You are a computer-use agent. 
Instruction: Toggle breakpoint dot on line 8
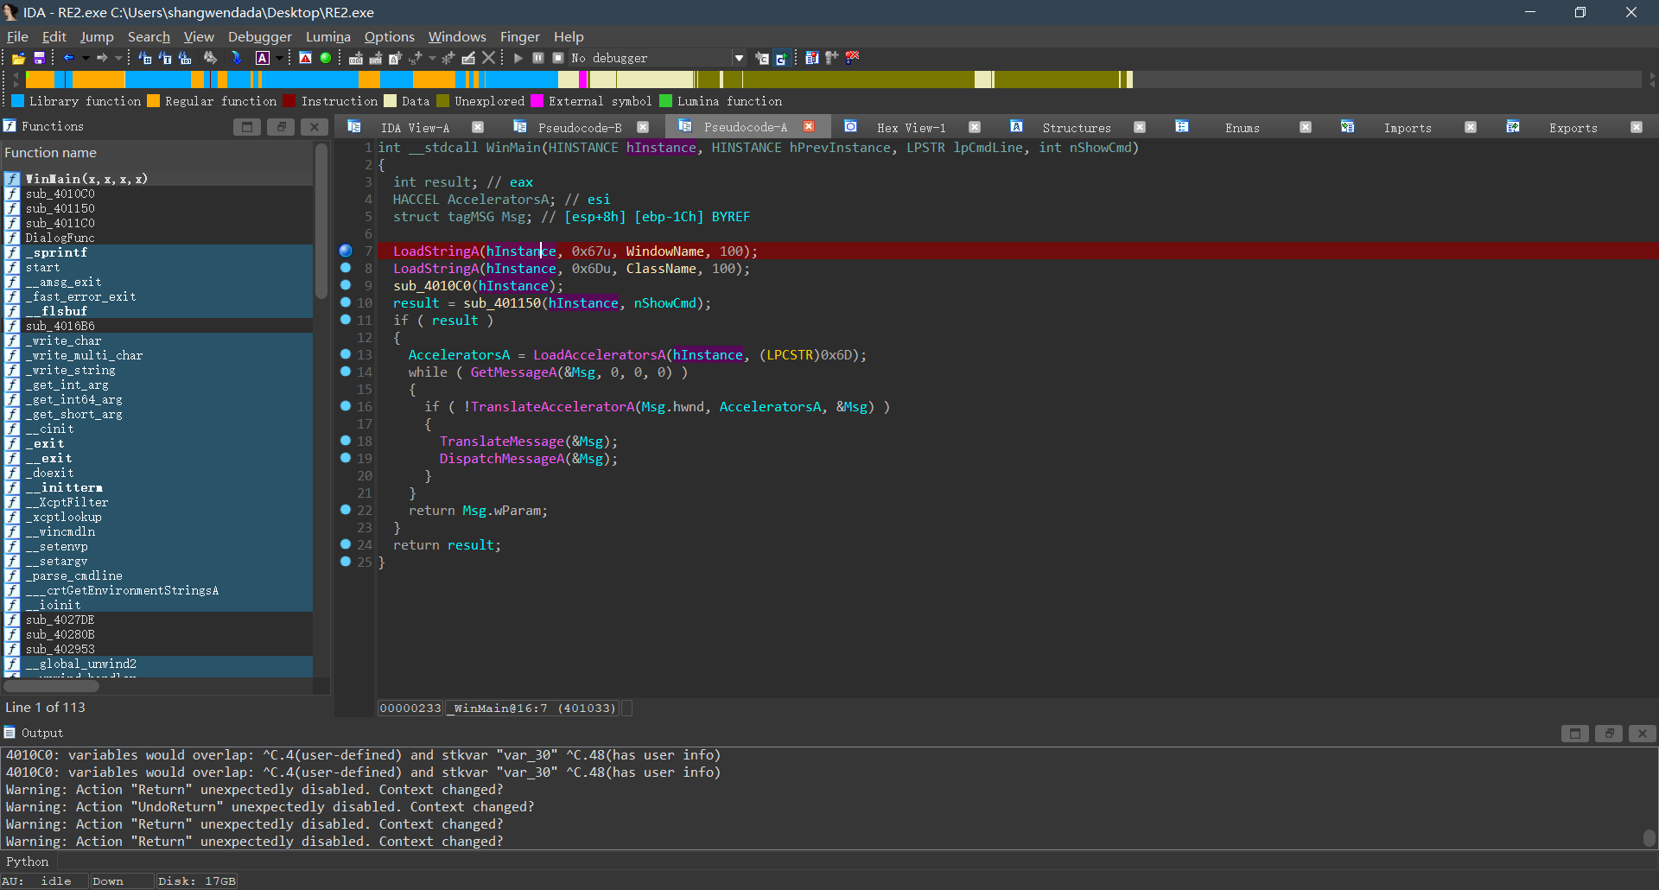pyautogui.click(x=346, y=268)
